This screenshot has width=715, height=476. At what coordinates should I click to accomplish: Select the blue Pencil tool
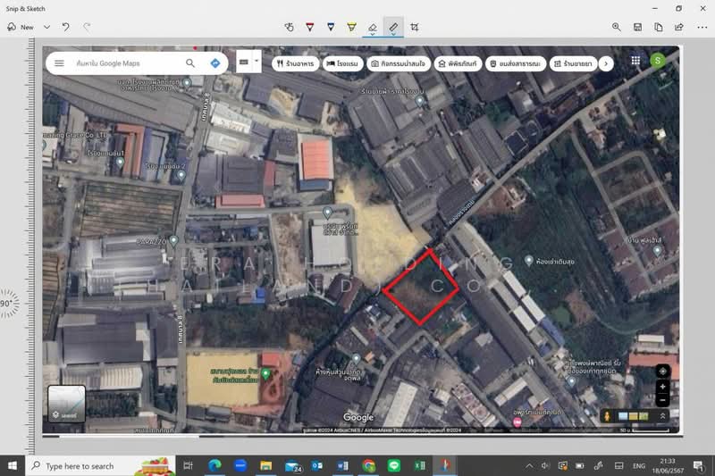coord(331,28)
